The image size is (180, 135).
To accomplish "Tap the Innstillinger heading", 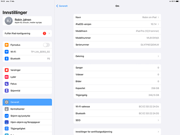I will coord(15,13).
